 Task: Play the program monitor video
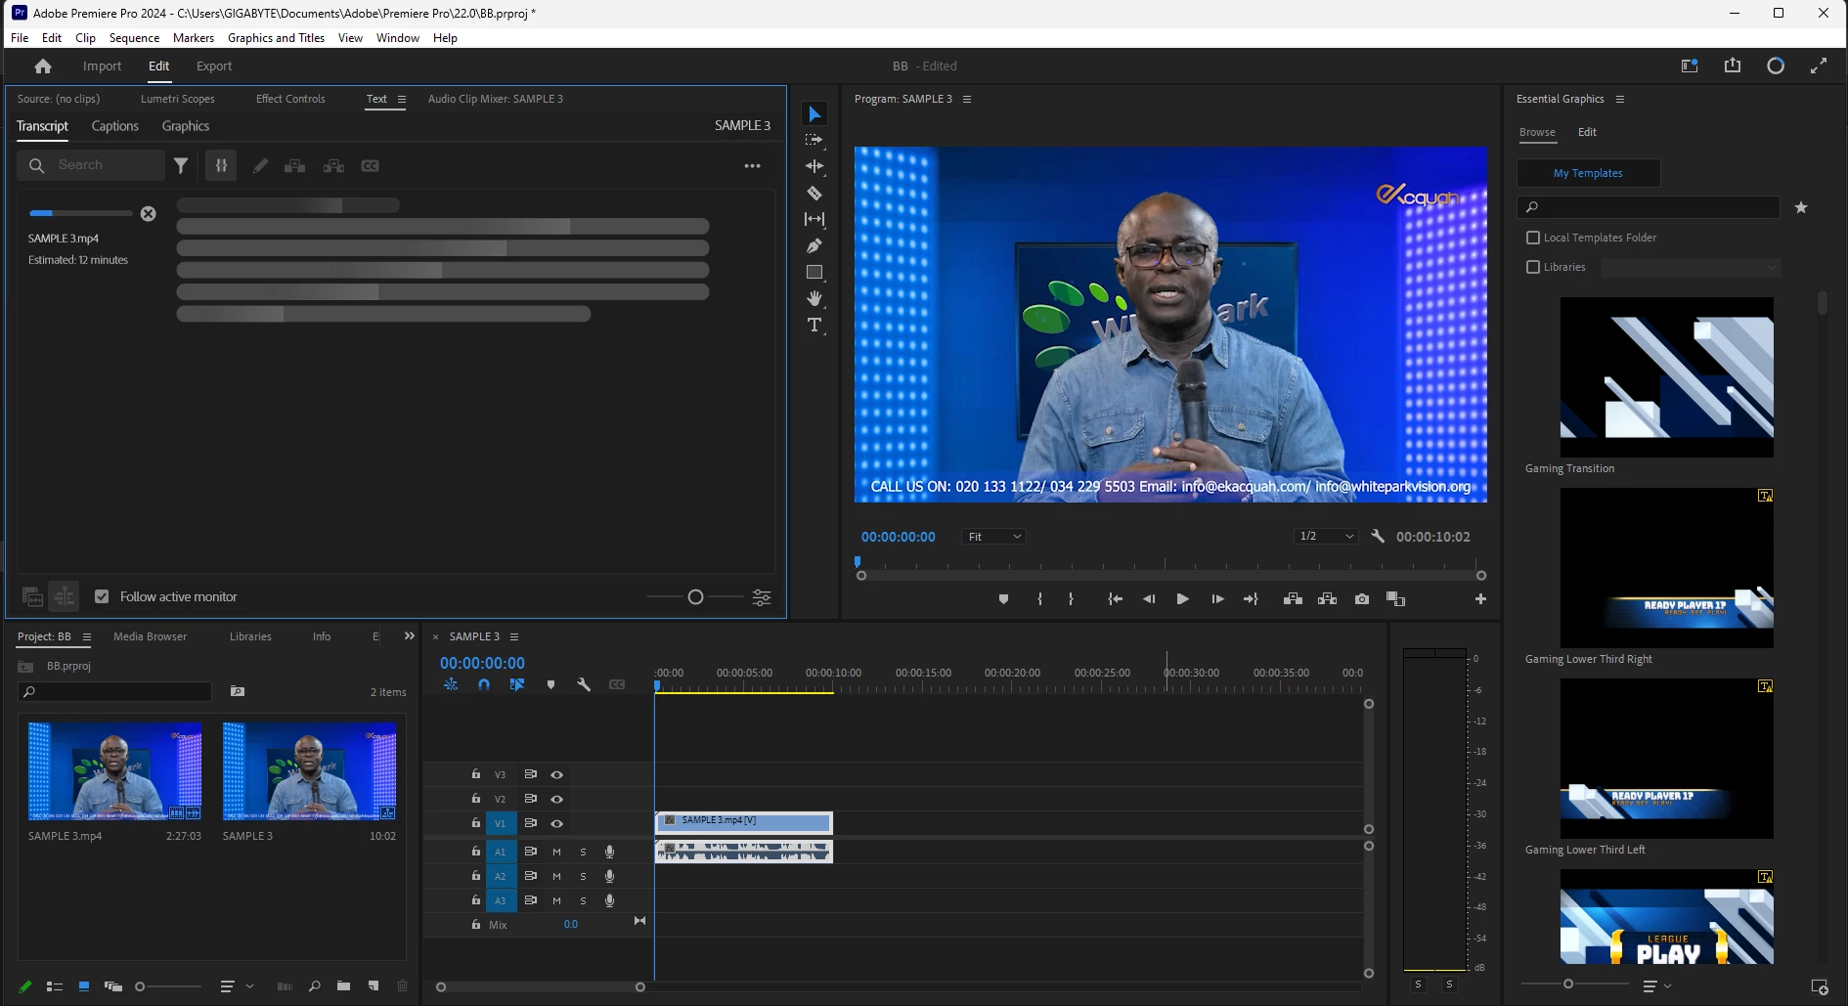point(1182,599)
